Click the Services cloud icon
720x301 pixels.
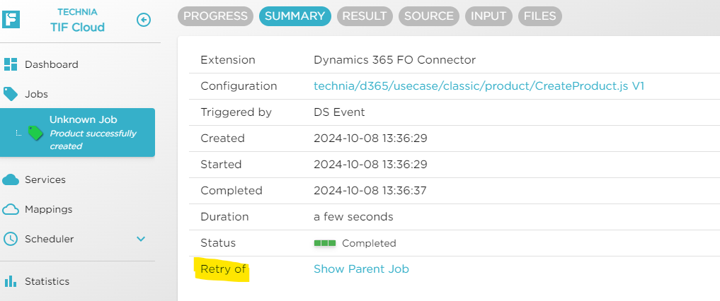click(11, 179)
